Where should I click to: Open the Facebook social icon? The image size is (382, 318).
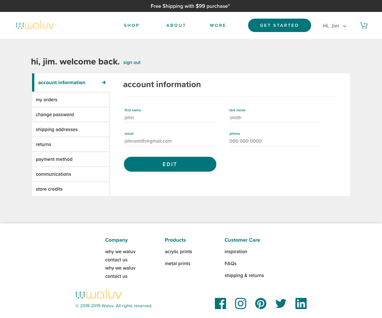220,303
